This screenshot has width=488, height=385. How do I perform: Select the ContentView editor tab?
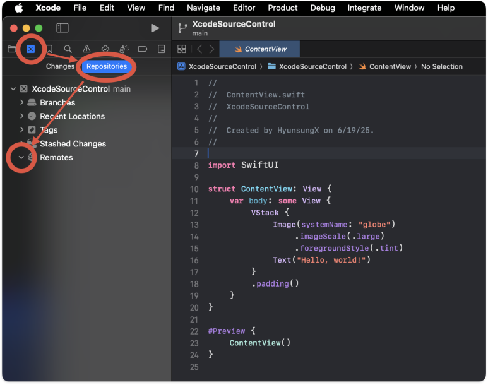click(x=259, y=49)
